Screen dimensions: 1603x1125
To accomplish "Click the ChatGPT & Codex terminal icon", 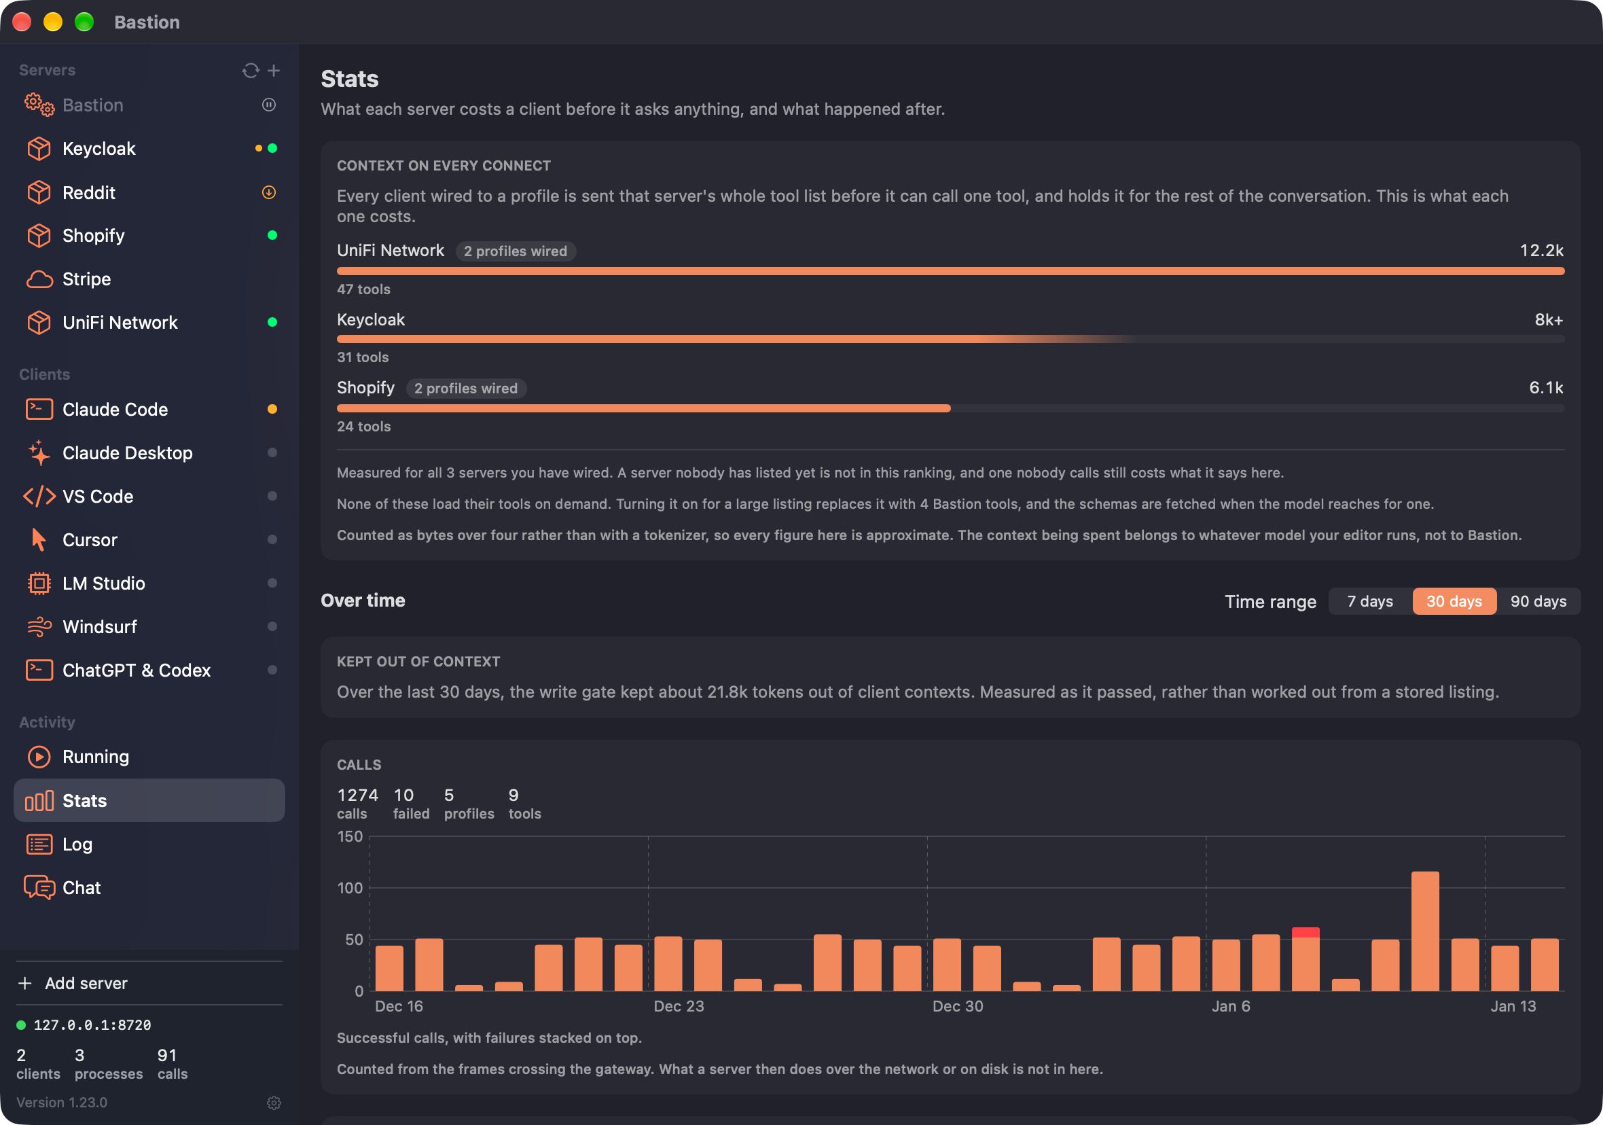I will [39, 671].
